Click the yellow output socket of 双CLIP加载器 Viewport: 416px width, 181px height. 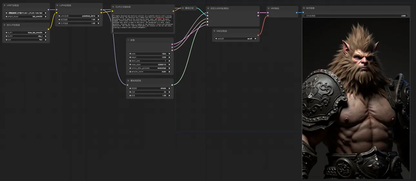click(48, 29)
